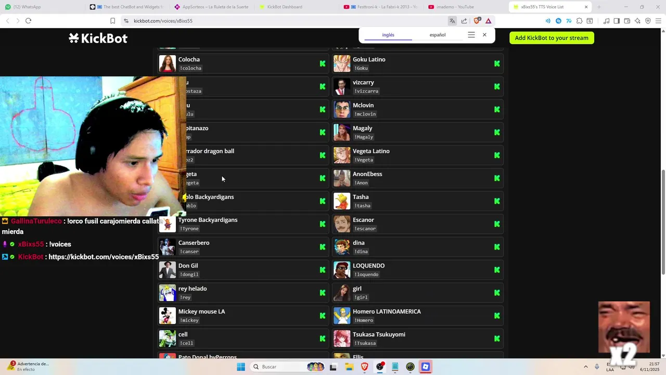Click the !escanor command label

pos(365,229)
